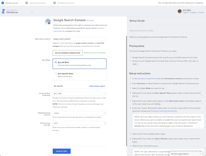
Task: Click the Logout link
Action: 186,13
